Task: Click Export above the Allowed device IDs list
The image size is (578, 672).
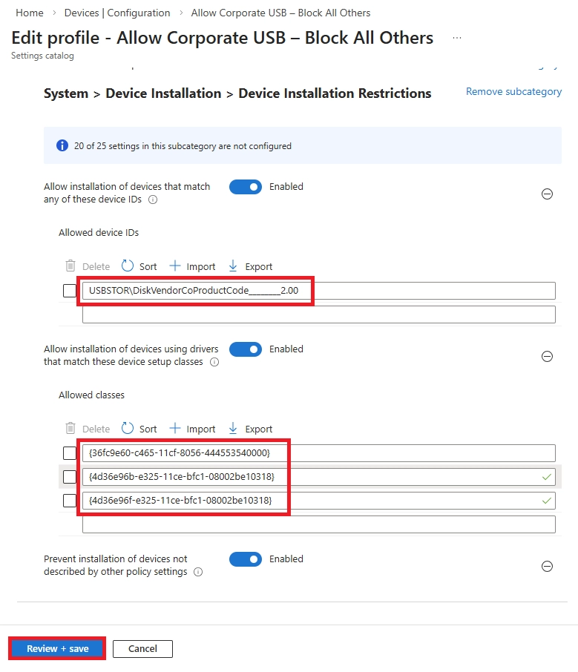Action: point(250,266)
